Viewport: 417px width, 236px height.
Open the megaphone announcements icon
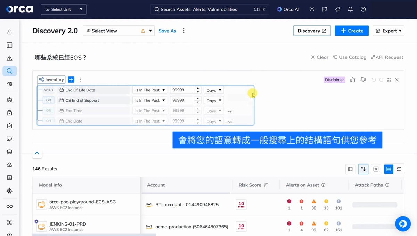tap(337, 9)
